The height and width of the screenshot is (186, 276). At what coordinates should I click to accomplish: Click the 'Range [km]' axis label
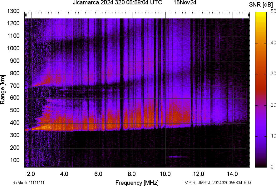2,89
